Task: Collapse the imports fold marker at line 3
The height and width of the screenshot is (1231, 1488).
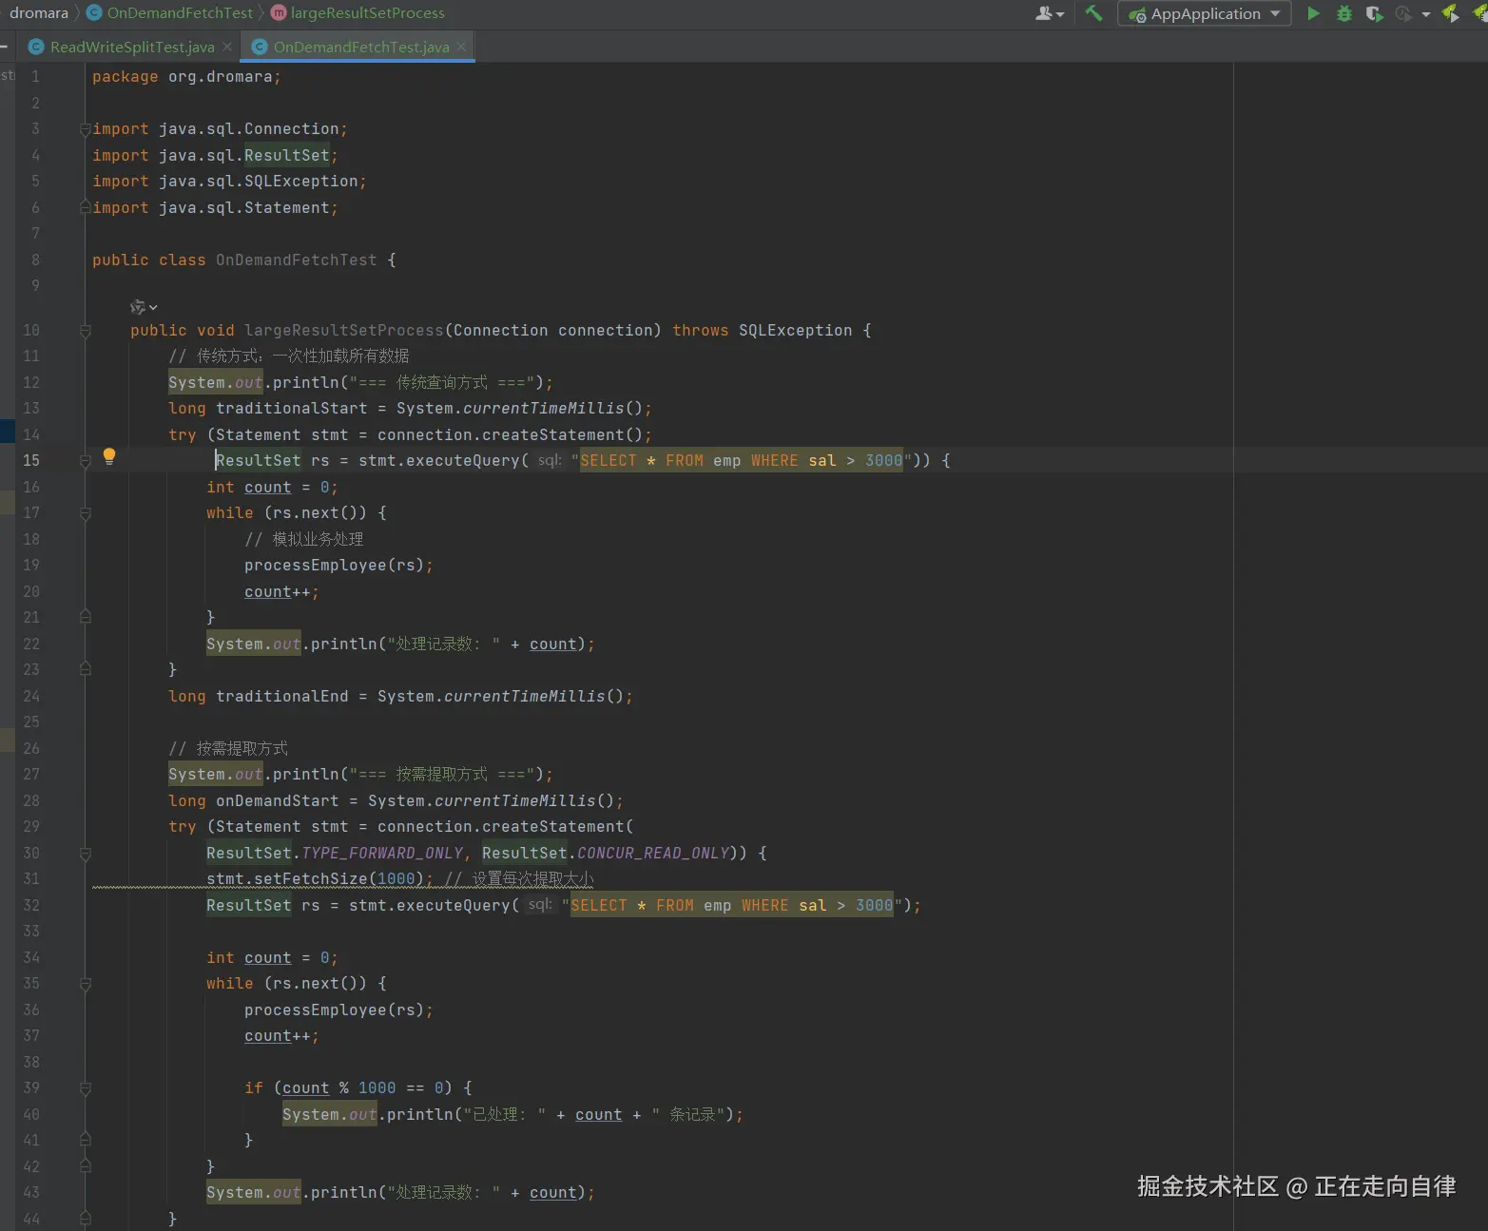Action: click(x=85, y=129)
